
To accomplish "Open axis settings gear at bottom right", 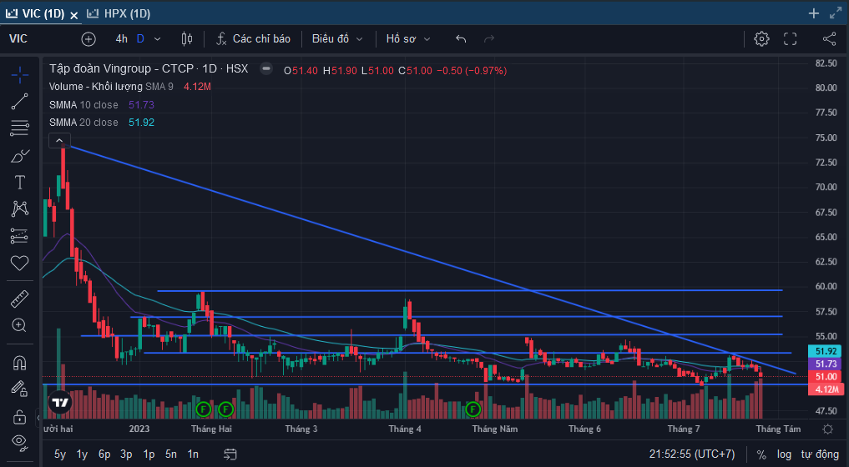I will coord(827,429).
